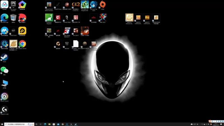Open the NARUTO Ultimate Ninja shortcut

click(x=129, y=19)
